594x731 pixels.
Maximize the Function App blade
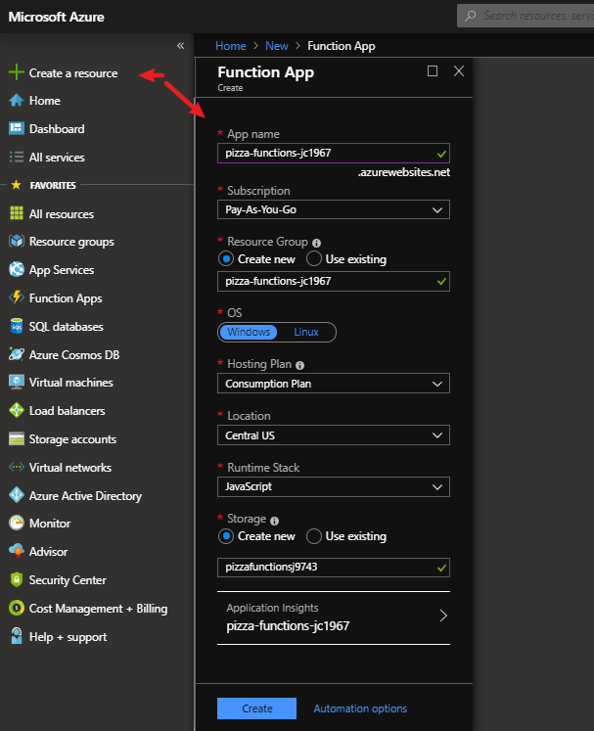[x=433, y=70]
